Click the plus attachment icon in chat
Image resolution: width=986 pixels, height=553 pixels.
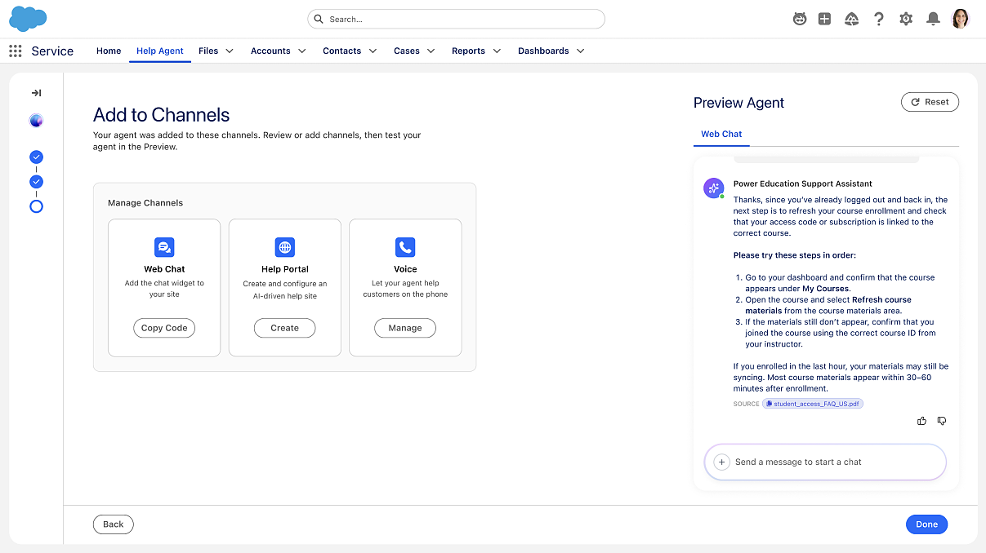[721, 462]
